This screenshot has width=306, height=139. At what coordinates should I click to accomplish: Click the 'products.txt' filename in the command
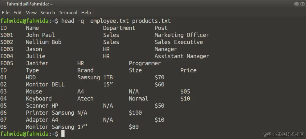coord(151,21)
